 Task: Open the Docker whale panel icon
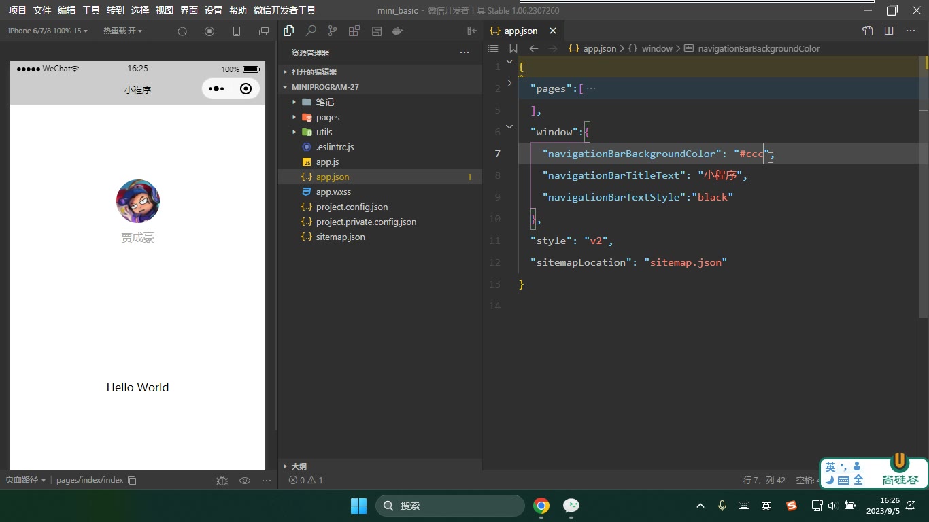398,31
